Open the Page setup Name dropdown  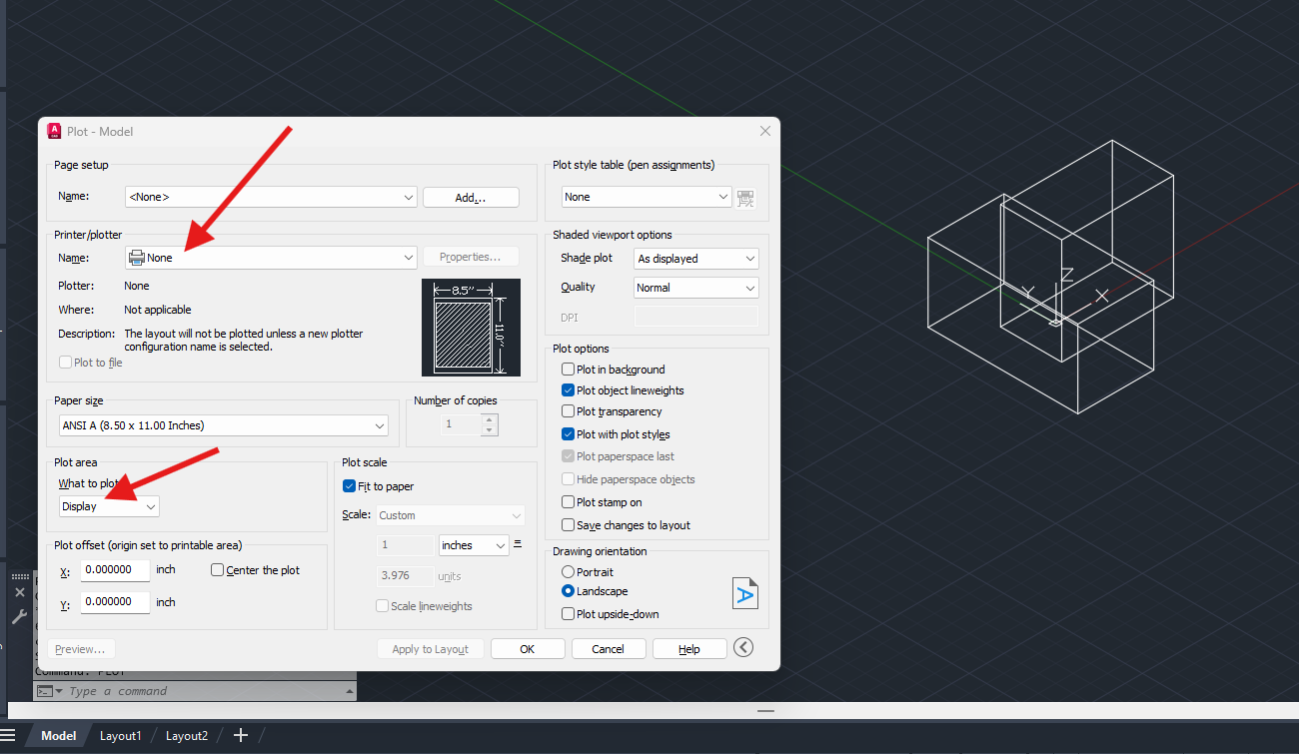pyautogui.click(x=271, y=197)
